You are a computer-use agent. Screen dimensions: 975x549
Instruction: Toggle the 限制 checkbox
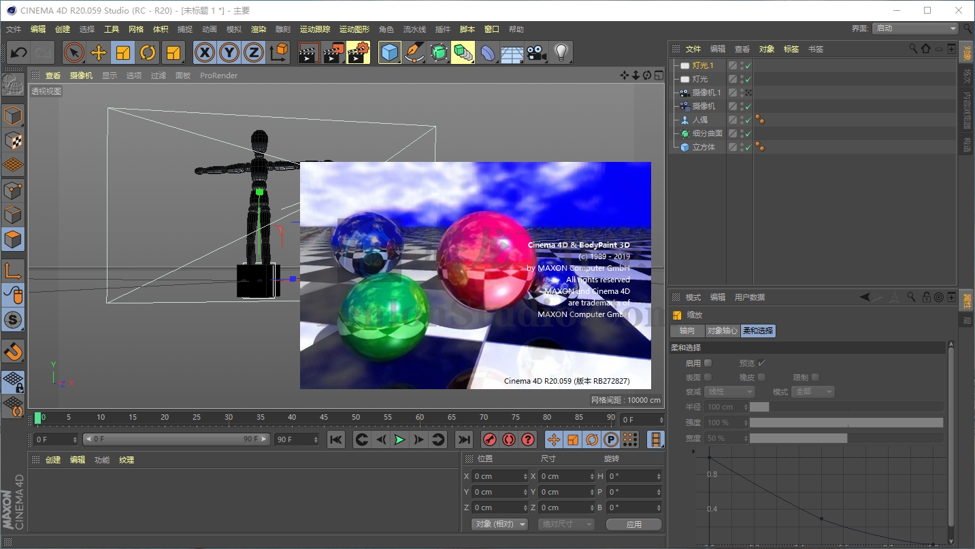pyautogui.click(x=815, y=377)
